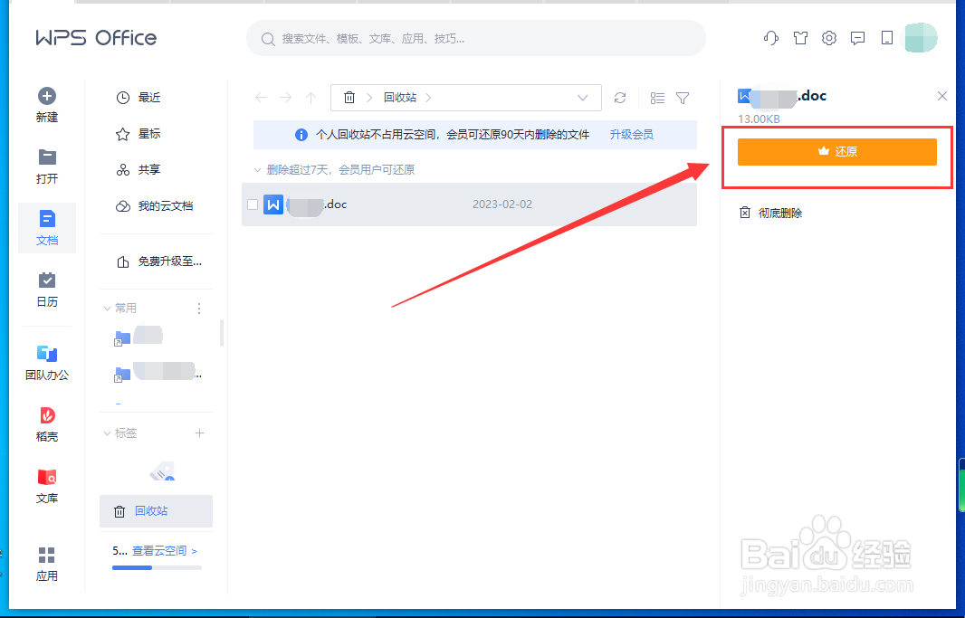
Task: Click the cloud storage progress bar
Action: pyautogui.click(x=155, y=568)
